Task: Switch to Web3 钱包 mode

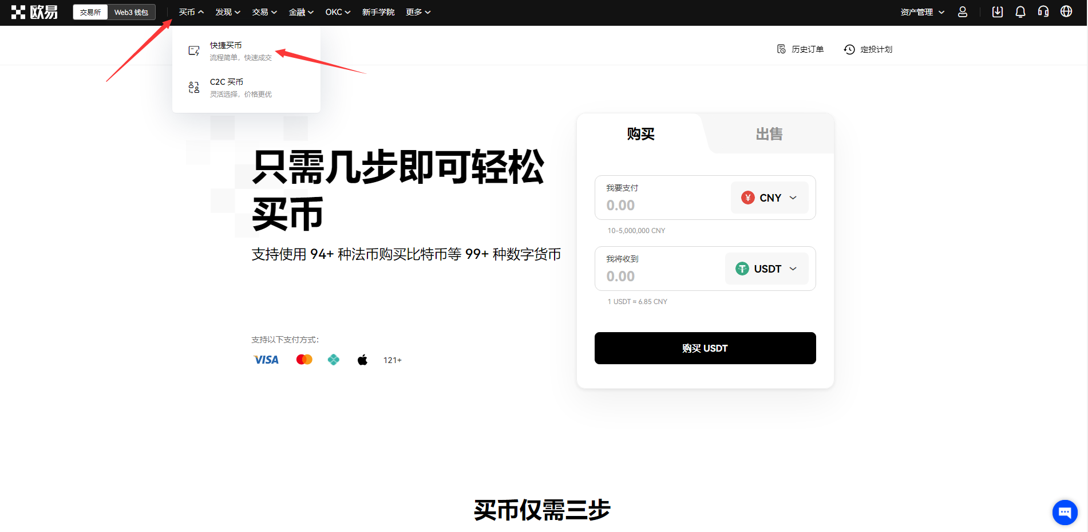Action: click(x=131, y=12)
